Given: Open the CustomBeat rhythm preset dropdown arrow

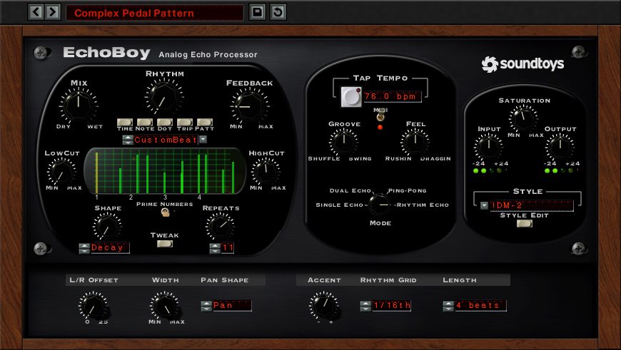Looking at the screenshot, I should point(203,140).
